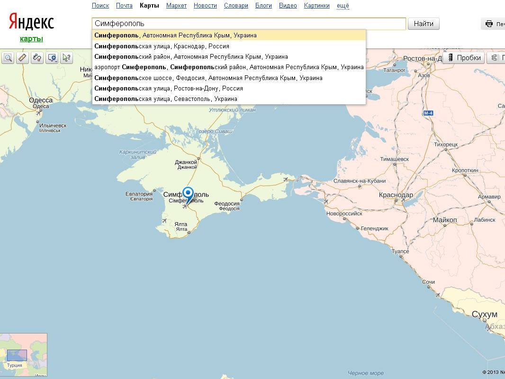Select the zoom-to-area magnifier tool
505x379 pixels.
pyautogui.click(x=8, y=58)
